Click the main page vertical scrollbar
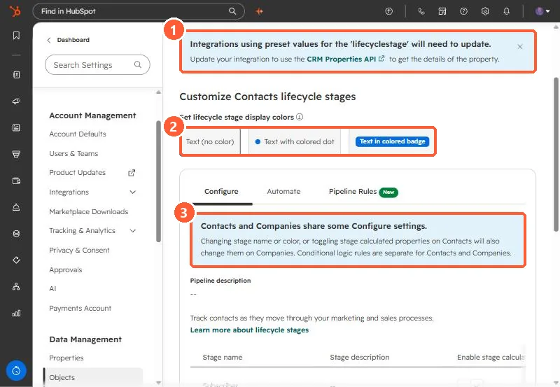The width and height of the screenshot is (560, 387). point(556,154)
